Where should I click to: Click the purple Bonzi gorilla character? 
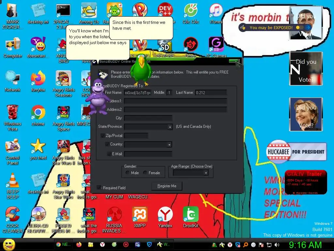pos(99,96)
